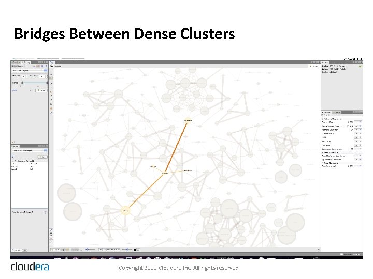Viewport: 373px width, 279px height.
Task: Click the highlighted top graph node
Action: (188, 121)
